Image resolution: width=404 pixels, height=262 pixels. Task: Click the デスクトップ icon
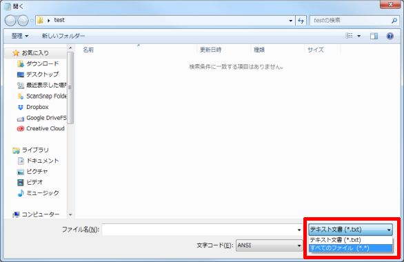point(21,74)
